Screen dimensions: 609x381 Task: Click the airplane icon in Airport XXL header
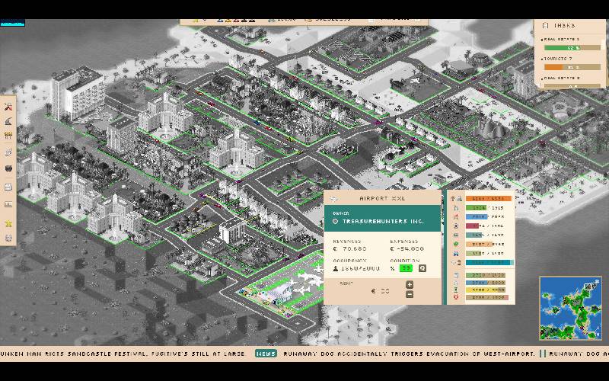[334, 199]
